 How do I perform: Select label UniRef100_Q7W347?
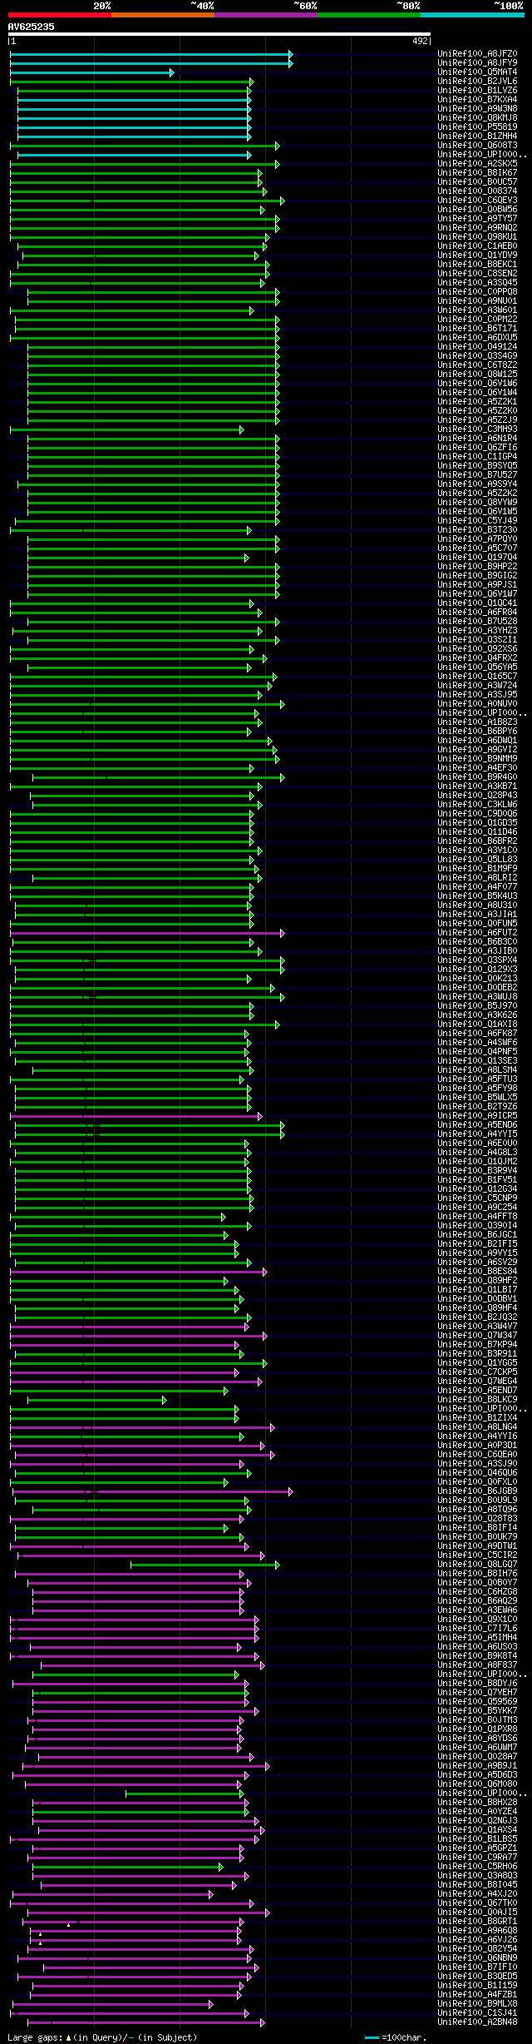pos(477,1336)
